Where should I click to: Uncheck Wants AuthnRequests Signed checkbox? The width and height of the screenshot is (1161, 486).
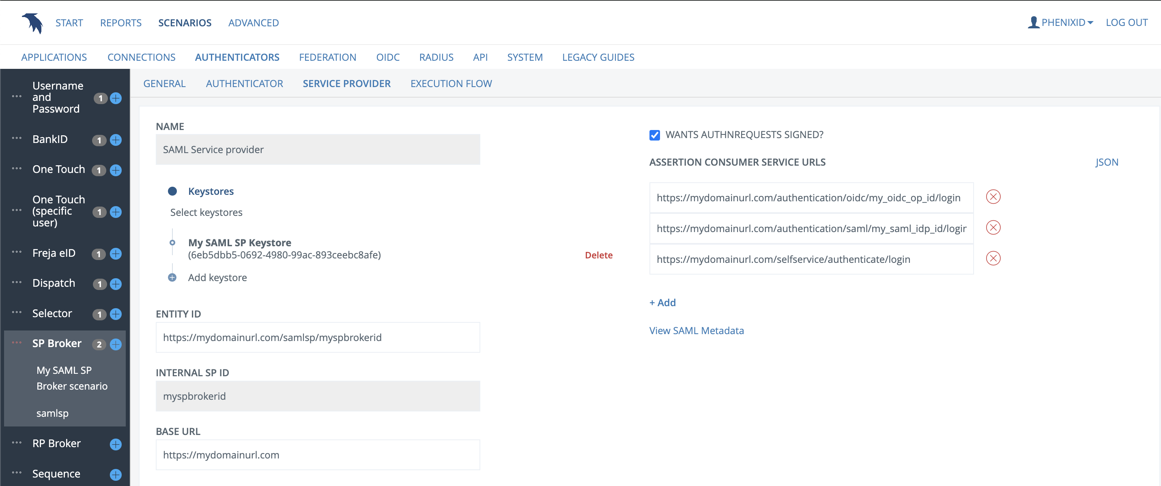click(654, 135)
